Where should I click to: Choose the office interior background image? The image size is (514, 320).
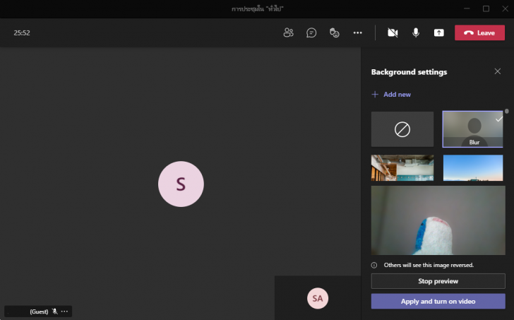[x=402, y=168]
